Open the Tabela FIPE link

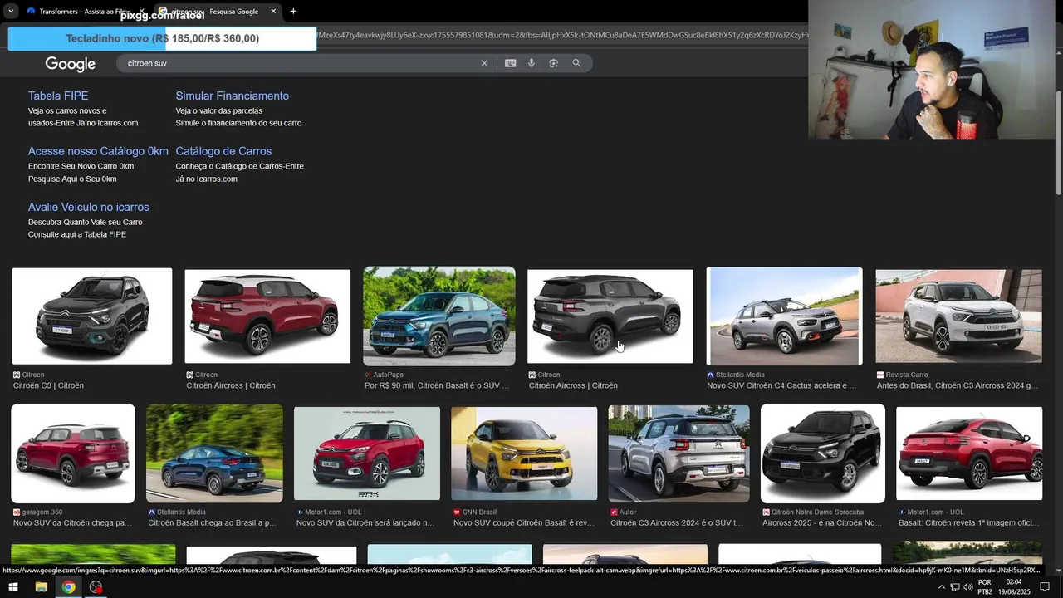[58, 96]
